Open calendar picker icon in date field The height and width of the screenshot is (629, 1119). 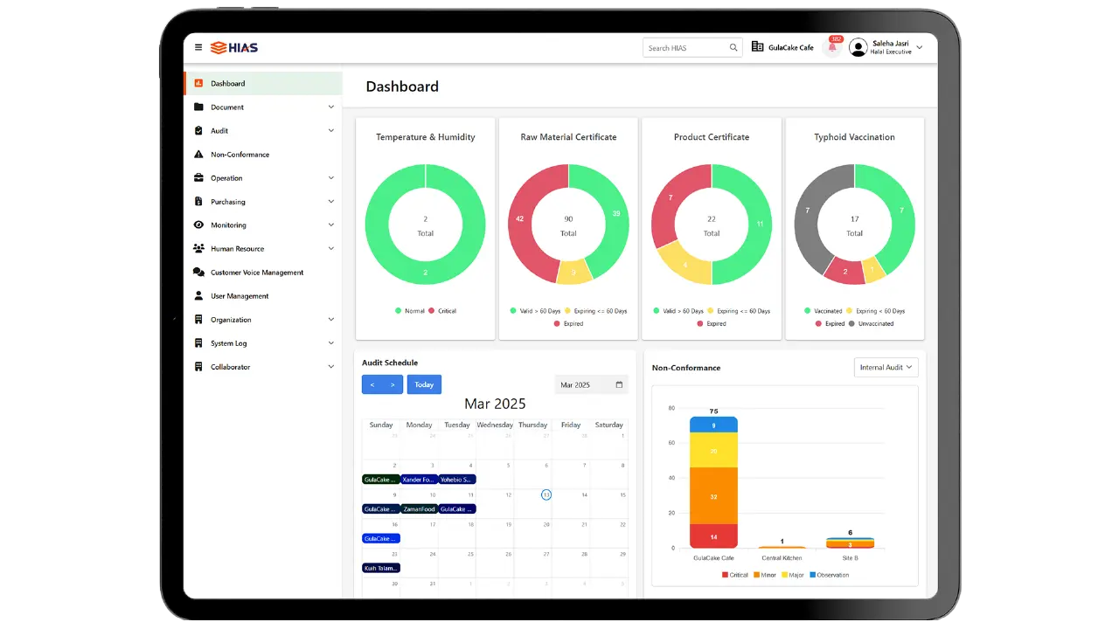pos(619,384)
